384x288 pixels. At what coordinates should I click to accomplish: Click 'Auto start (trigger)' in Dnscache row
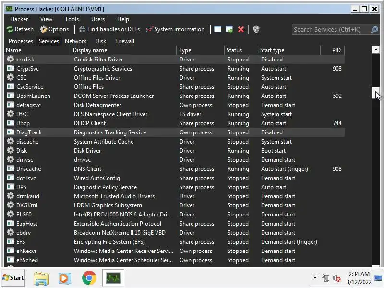pos(285,169)
